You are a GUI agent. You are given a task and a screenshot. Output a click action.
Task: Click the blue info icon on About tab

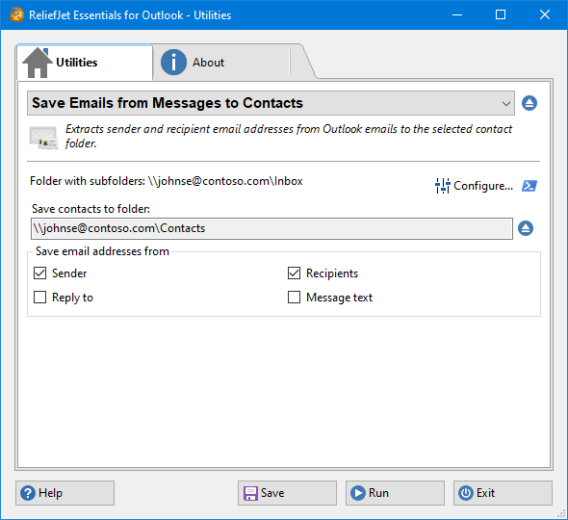(173, 63)
